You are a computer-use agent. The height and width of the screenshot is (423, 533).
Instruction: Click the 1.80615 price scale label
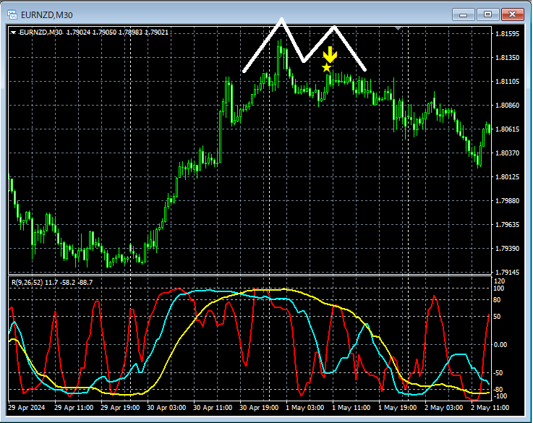point(507,129)
